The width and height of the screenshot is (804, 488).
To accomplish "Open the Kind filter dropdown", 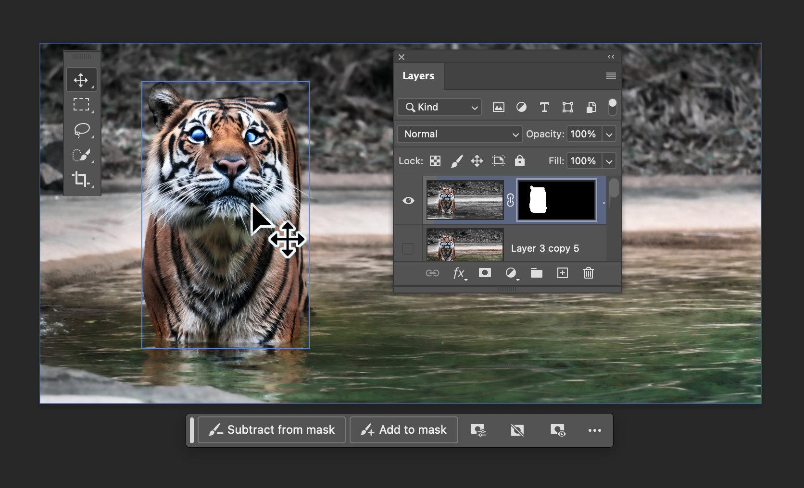I will [439, 107].
